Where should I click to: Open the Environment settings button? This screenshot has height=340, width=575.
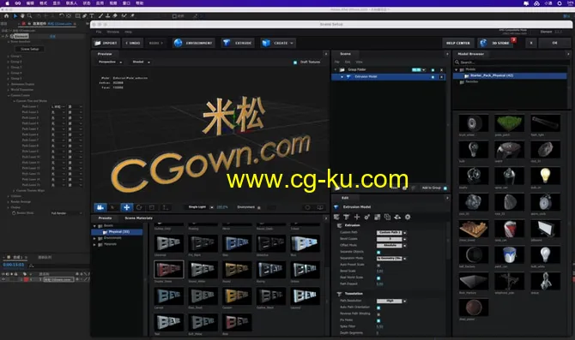[x=193, y=43]
